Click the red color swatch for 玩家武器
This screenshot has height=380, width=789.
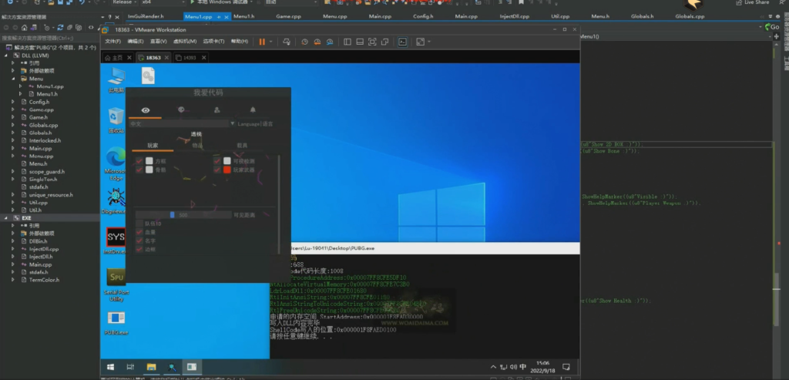227,170
